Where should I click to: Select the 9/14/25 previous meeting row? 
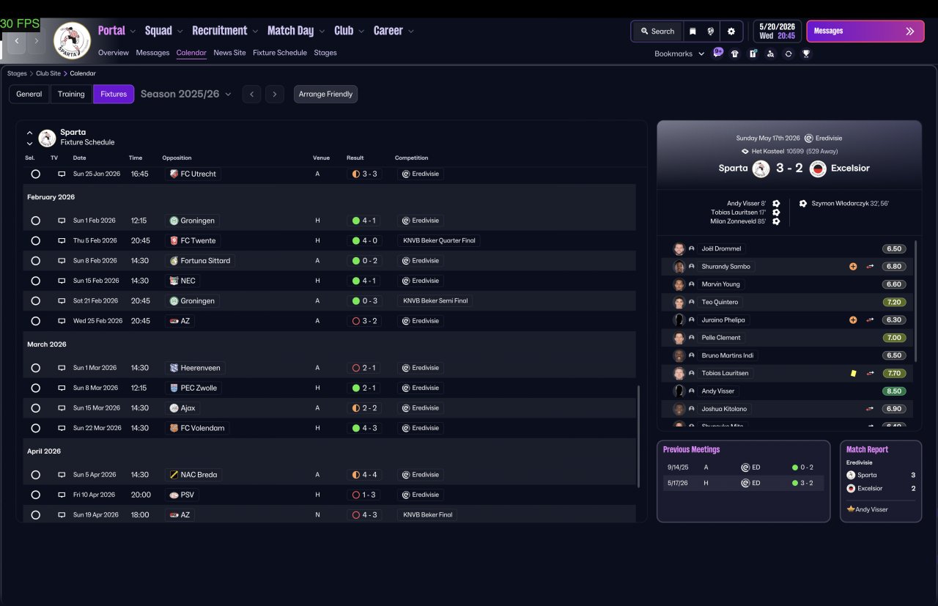pyautogui.click(x=743, y=468)
